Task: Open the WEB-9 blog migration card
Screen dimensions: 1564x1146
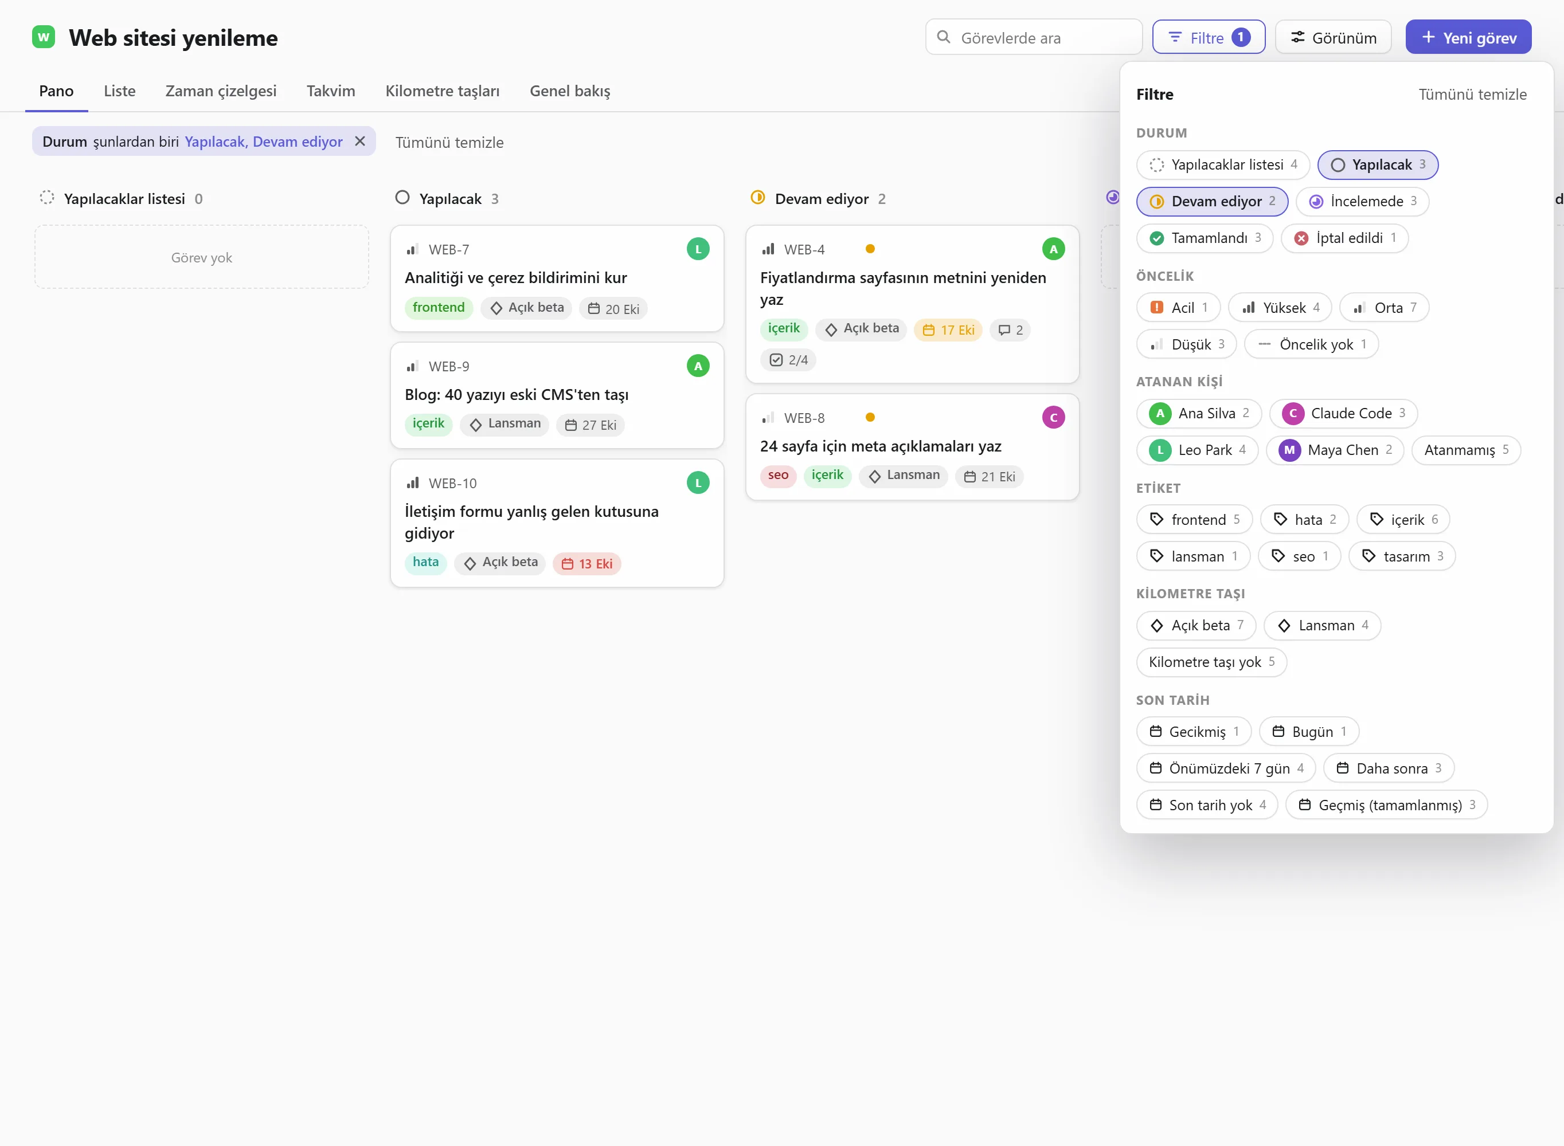Action: (x=557, y=395)
